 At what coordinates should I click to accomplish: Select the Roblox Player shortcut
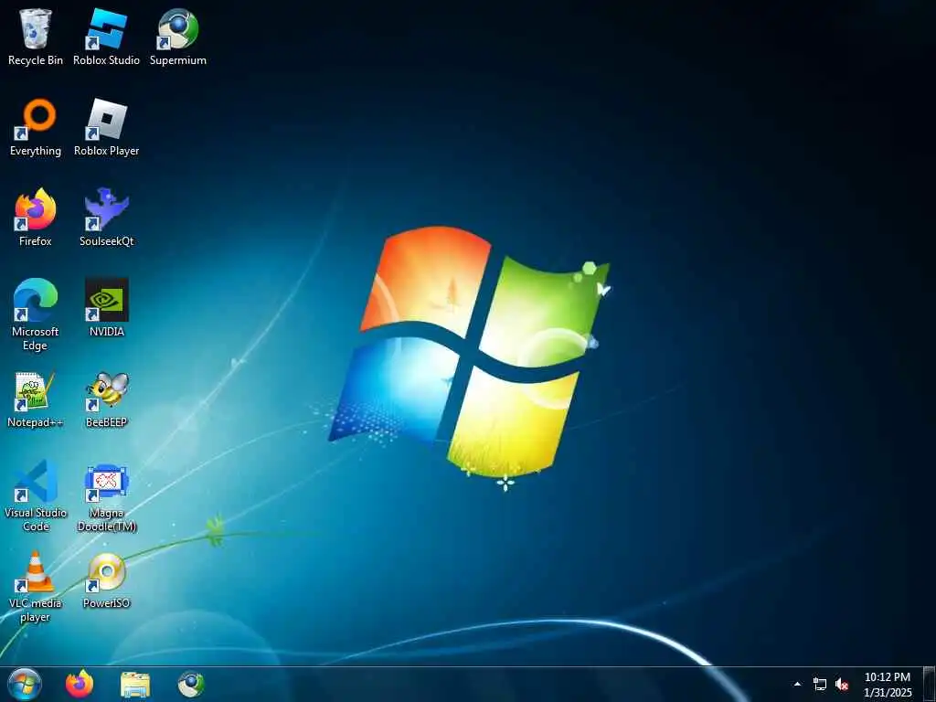tap(106, 128)
